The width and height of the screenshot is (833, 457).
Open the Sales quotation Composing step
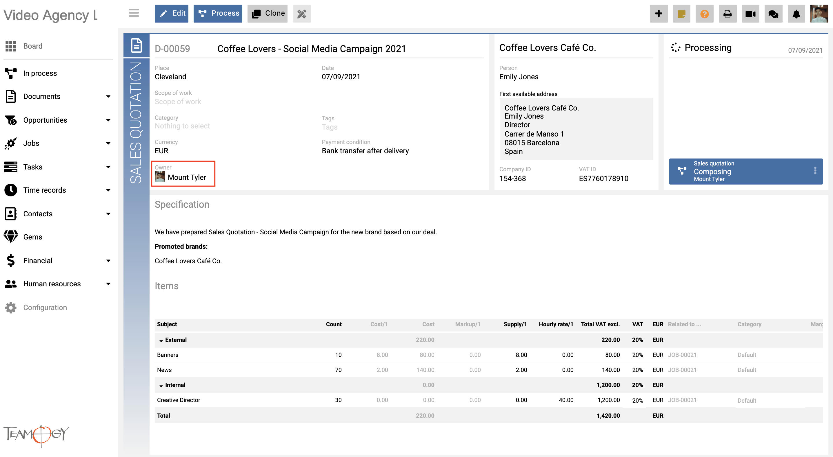pos(745,171)
